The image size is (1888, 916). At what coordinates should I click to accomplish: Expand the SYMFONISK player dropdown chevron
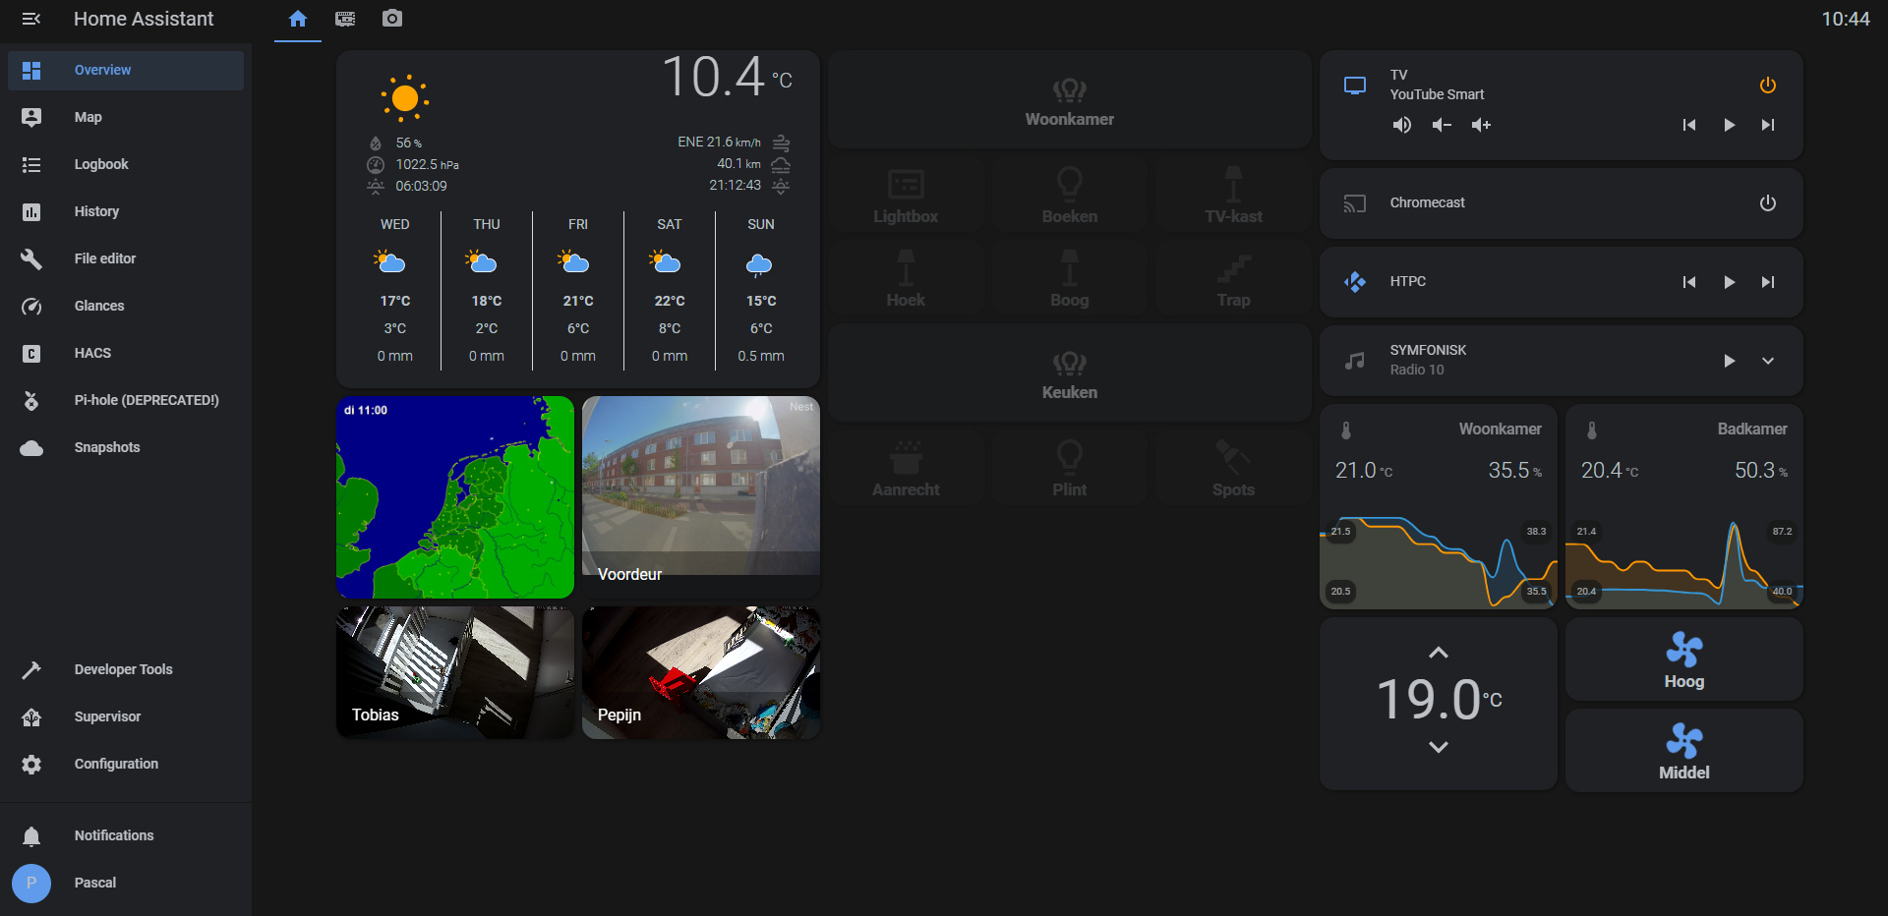pos(1768,361)
